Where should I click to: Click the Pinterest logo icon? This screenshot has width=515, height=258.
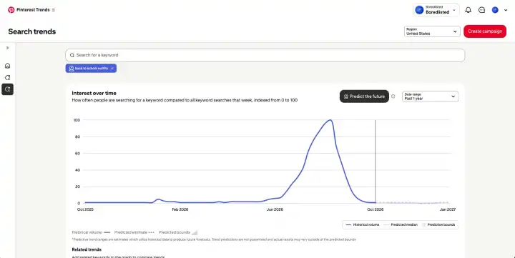pyautogui.click(x=11, y=10)
